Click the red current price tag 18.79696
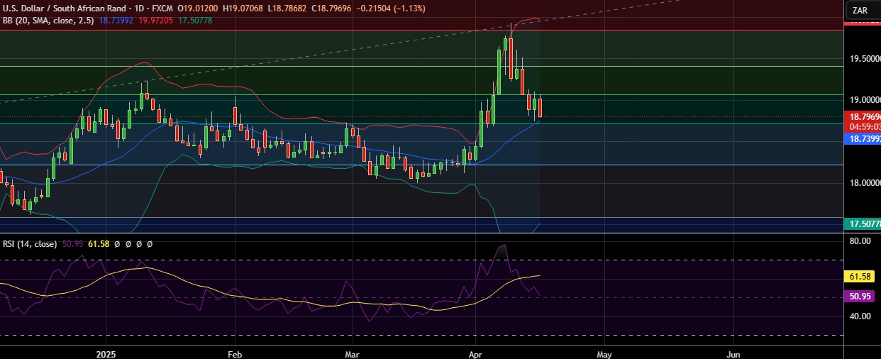 [863, 116]
